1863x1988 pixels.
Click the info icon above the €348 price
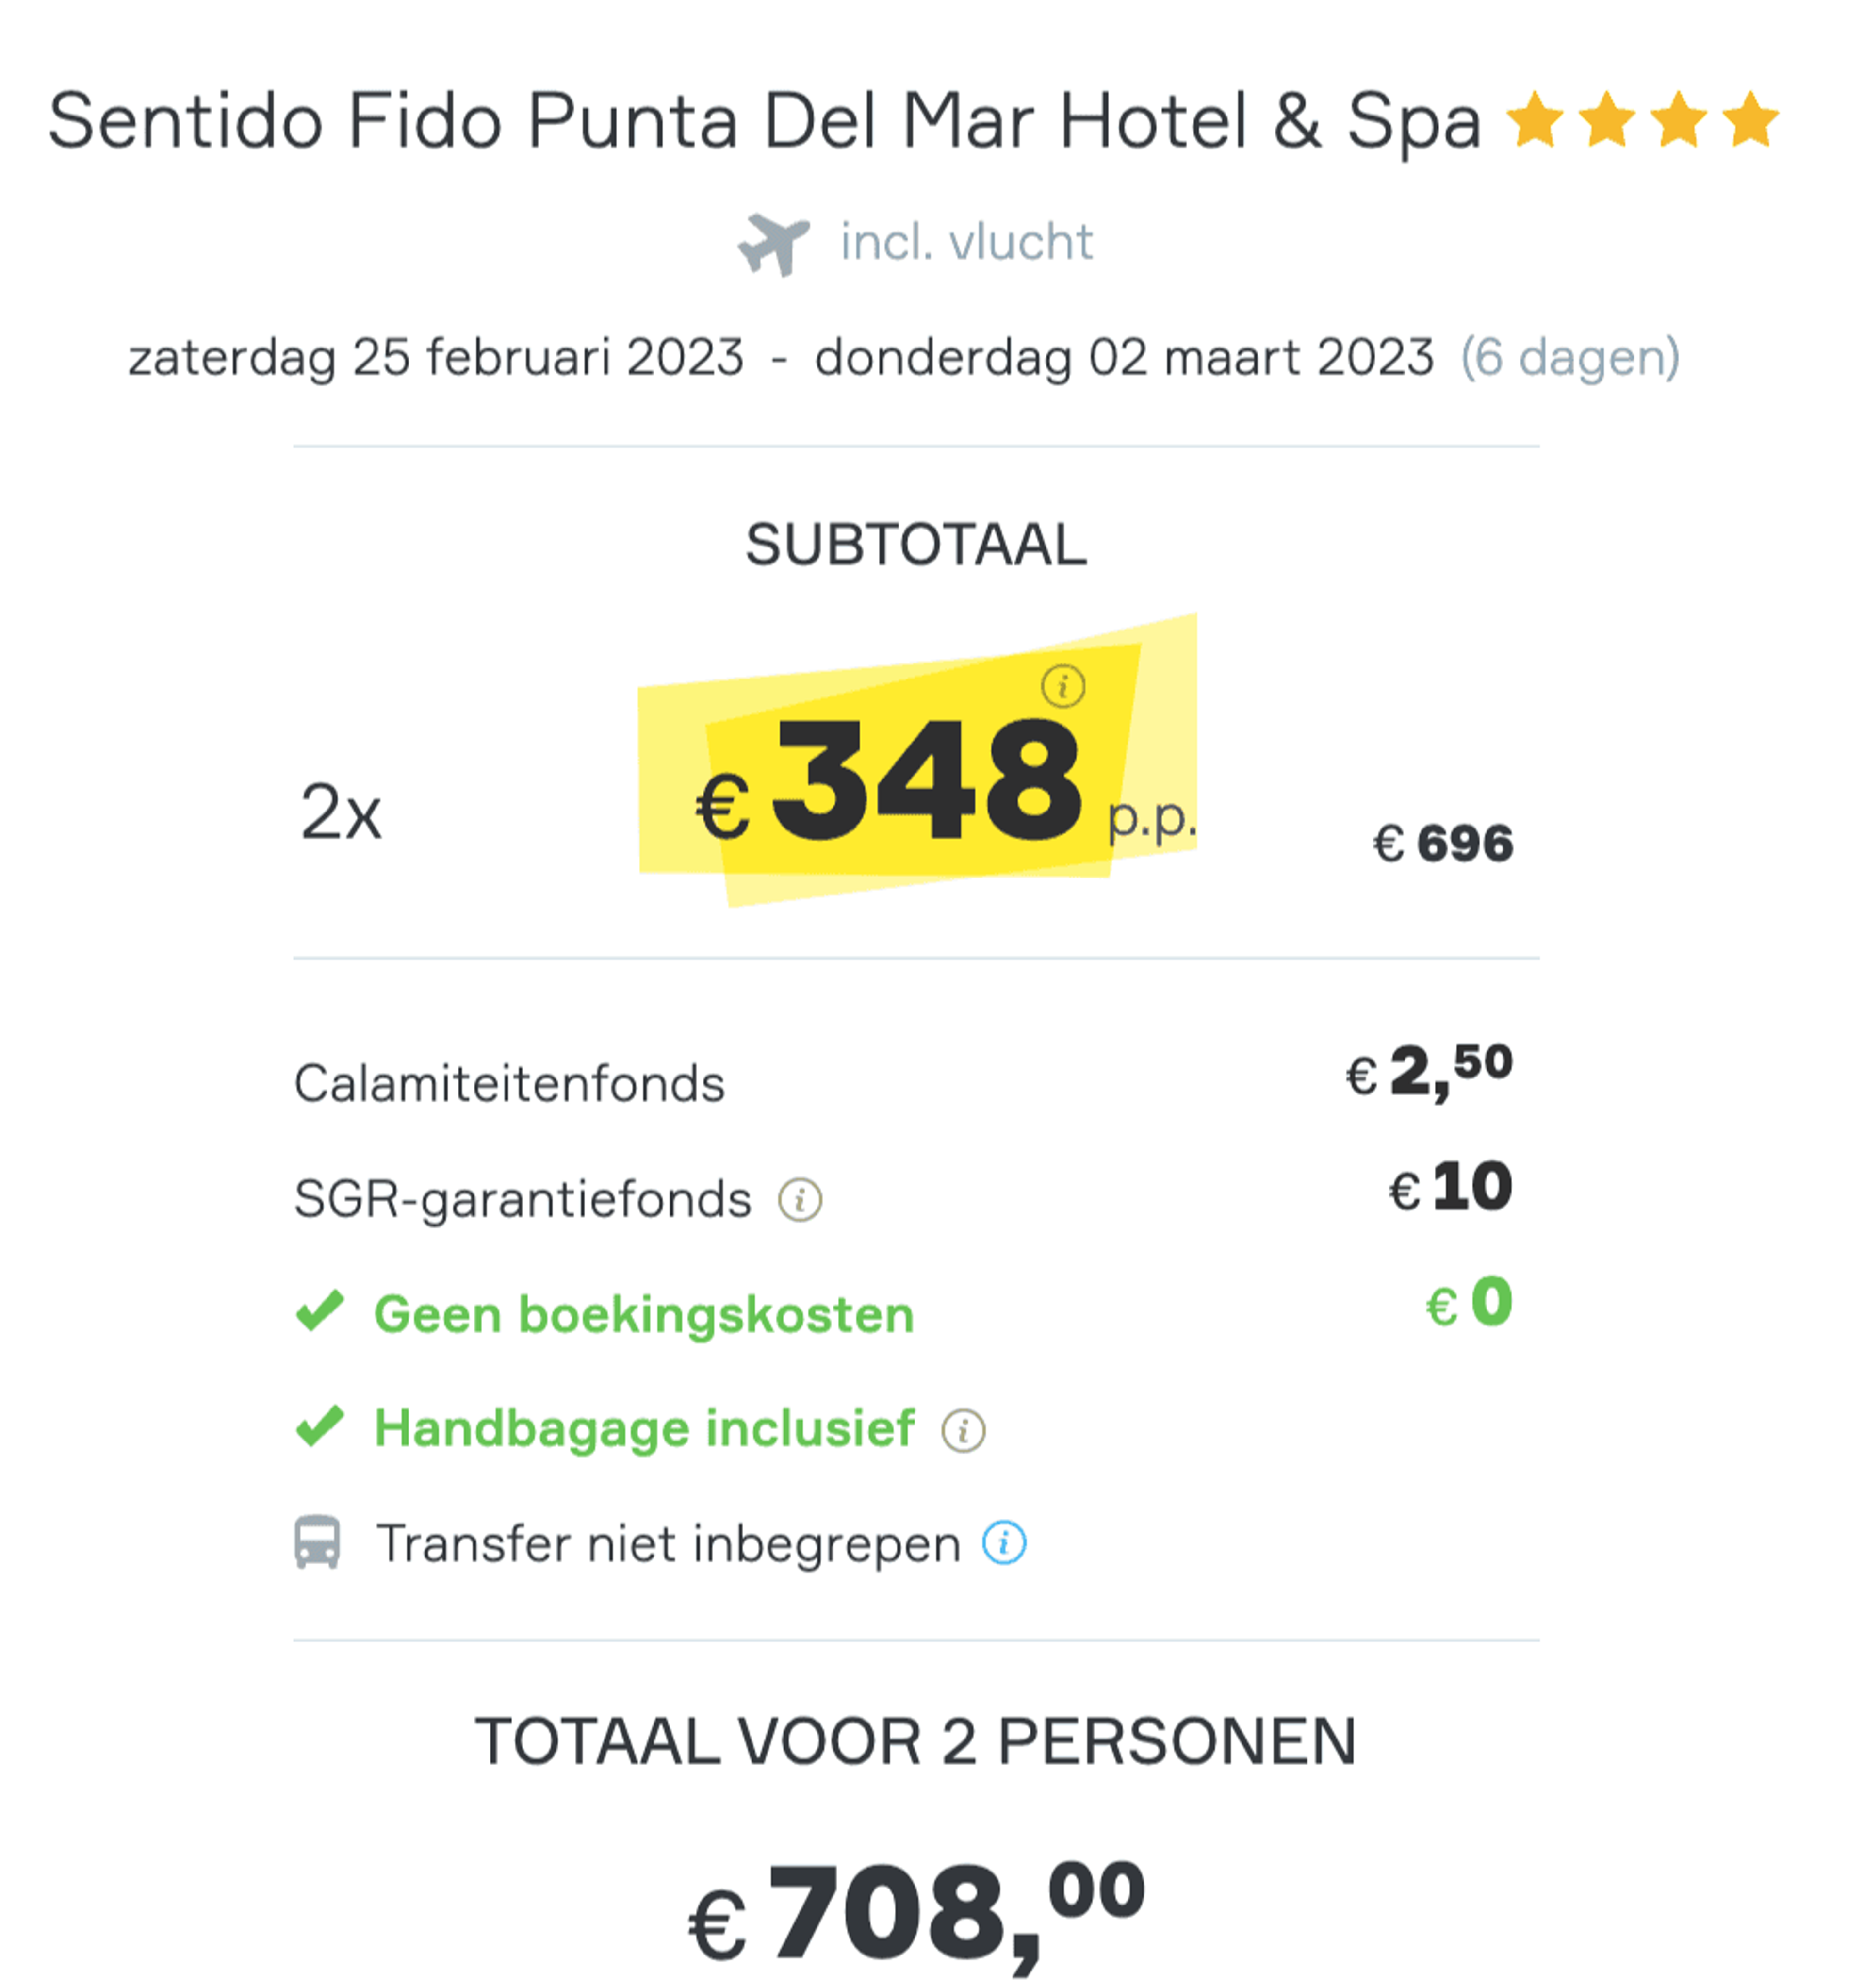click(1062, 686)
